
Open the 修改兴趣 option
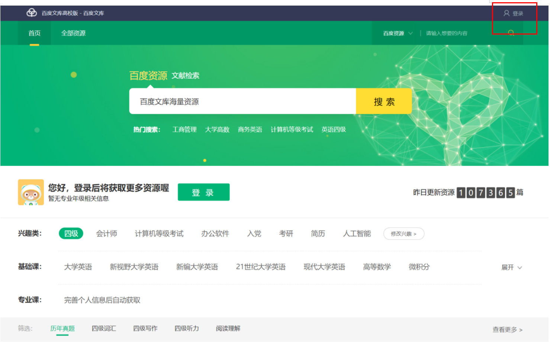point(403,234)
